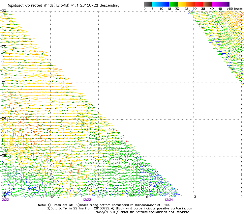244x214 pixels.
Task: Click the purple '12:23' time label
Action: coord(86,200)
